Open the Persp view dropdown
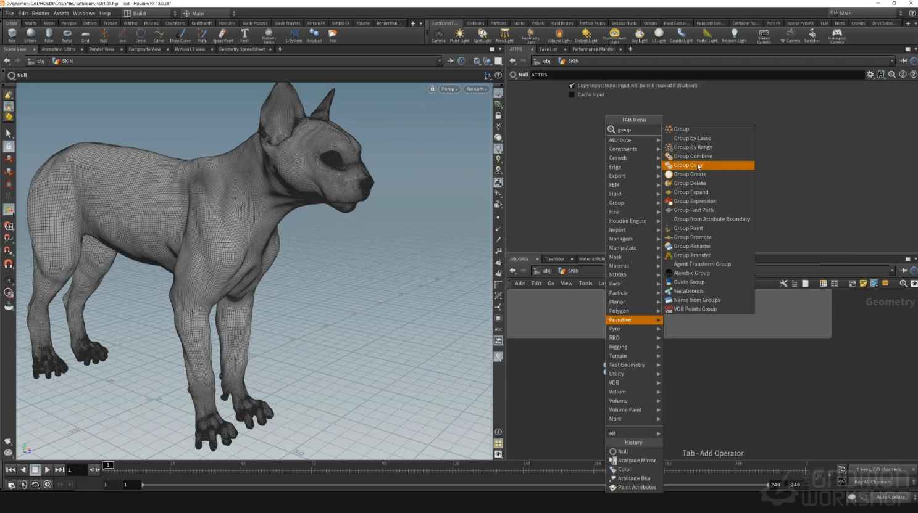This screenshot has width=918, height=513. tap(449, 89)
